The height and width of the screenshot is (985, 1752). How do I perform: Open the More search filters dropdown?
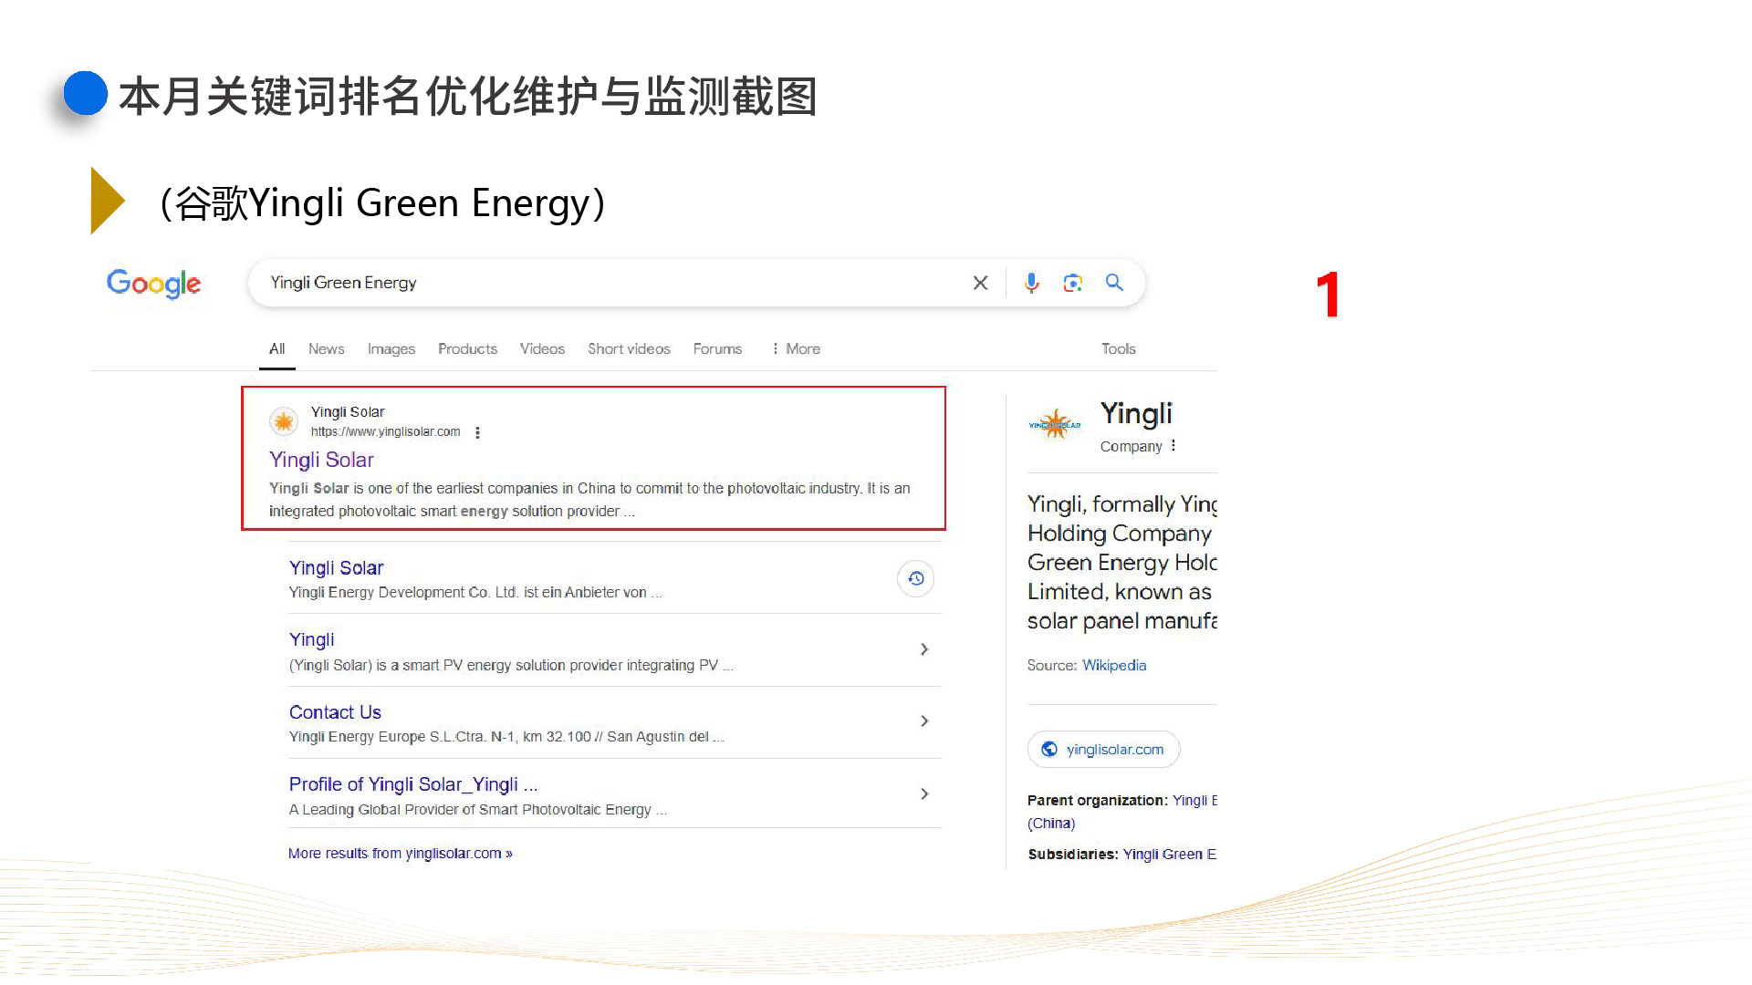point(796,349)
